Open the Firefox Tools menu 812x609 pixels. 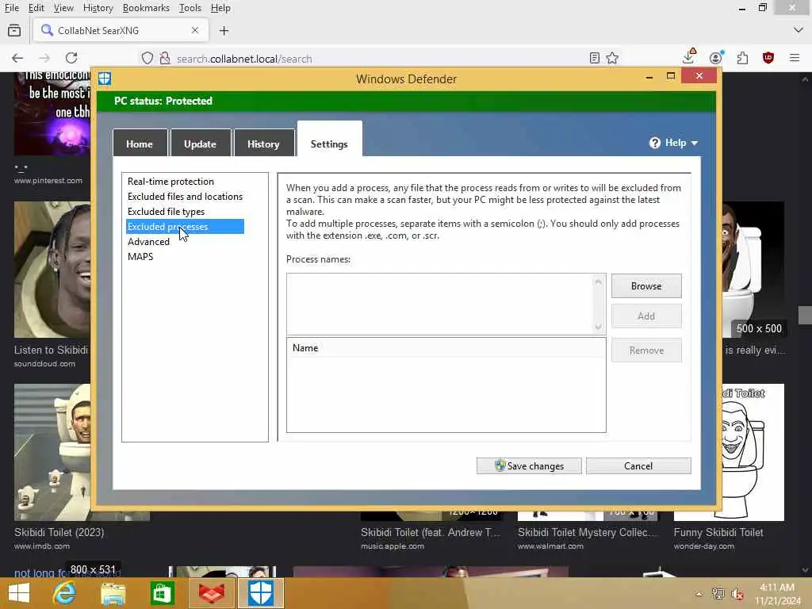190,8
